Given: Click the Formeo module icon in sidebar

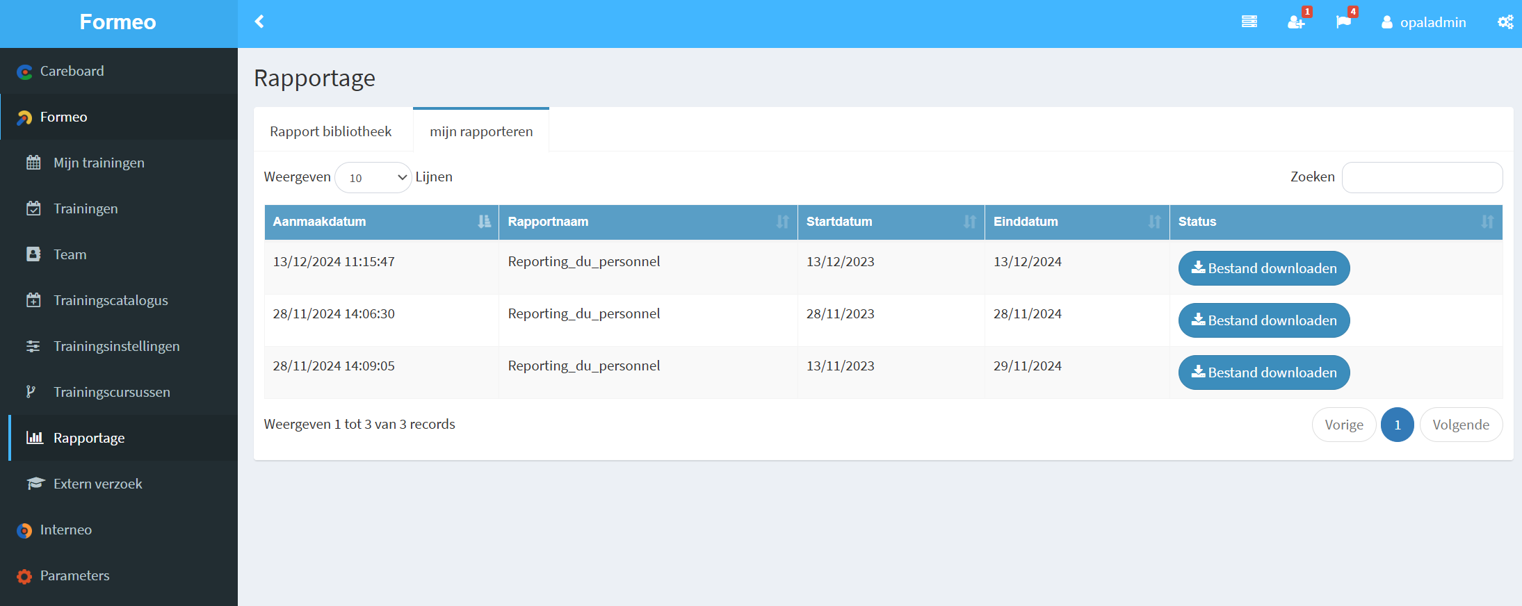Looking at the screenshot, I should [x=24, y=117].
